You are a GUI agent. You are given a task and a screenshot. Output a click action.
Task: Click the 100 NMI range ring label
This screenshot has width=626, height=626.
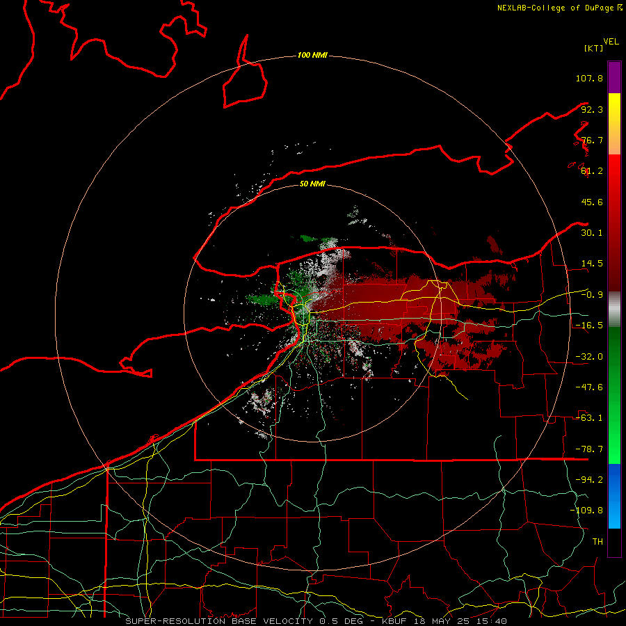312,55
